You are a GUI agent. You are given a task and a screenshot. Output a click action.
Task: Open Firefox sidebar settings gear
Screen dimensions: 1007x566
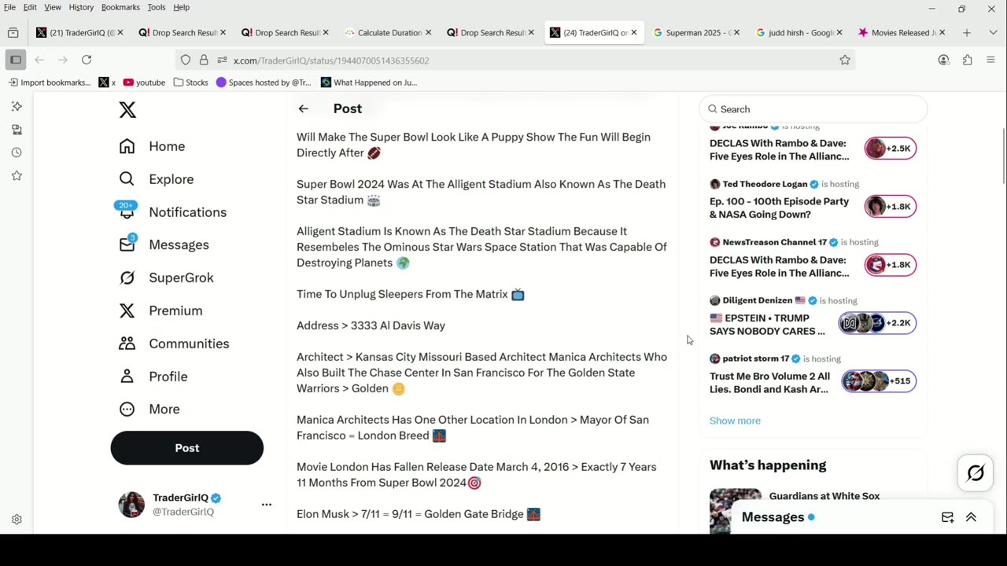coord(17,520)
